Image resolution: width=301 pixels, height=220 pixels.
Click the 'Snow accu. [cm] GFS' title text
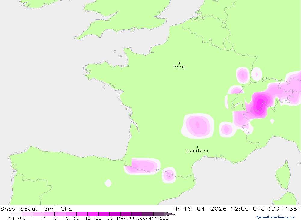[x=36, y=209]
